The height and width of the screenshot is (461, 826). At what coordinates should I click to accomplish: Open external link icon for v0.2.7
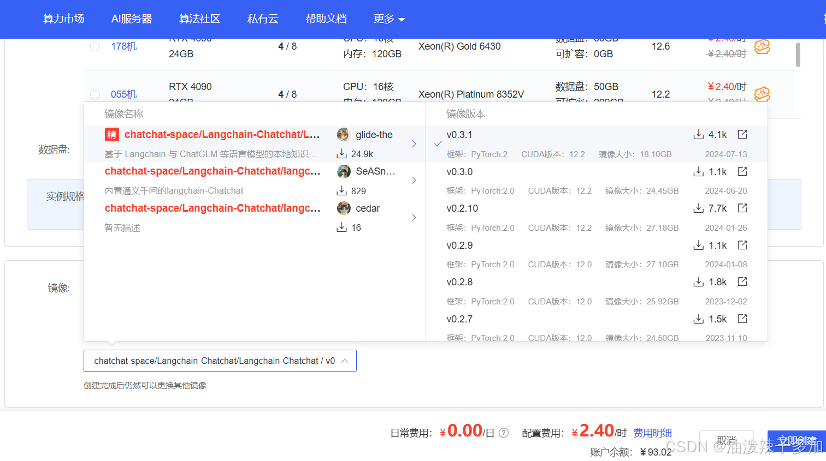(x=742, y=319)
